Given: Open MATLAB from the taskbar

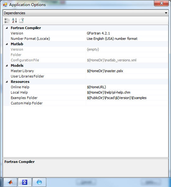Looking at the screenshot, I should pyautogui.click(x=10, y=182).
